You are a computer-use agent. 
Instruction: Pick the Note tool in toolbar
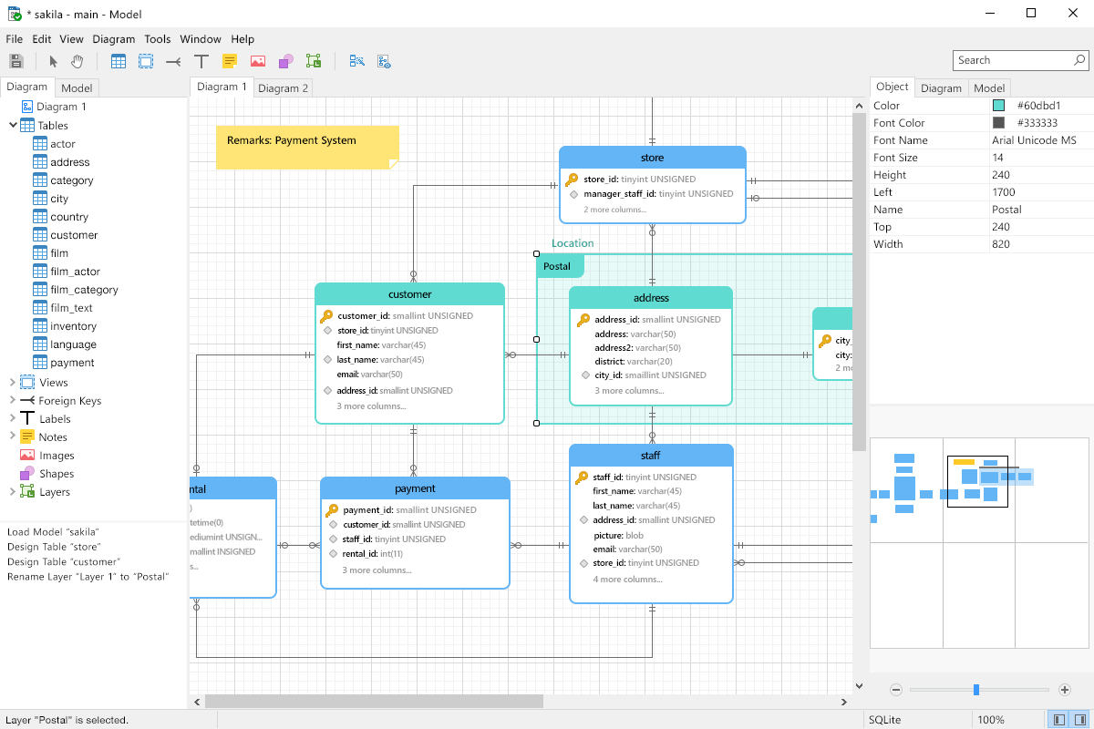click(230, 61)
